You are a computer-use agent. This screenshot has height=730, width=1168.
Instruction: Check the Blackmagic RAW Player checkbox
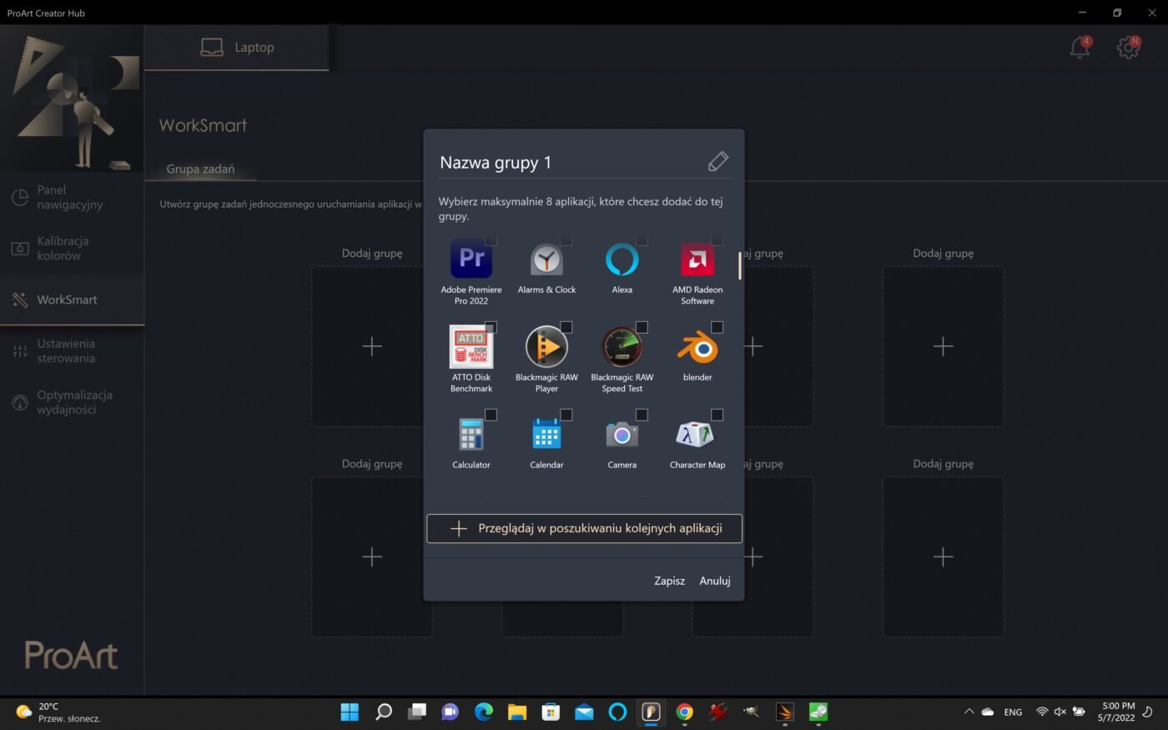566,327
